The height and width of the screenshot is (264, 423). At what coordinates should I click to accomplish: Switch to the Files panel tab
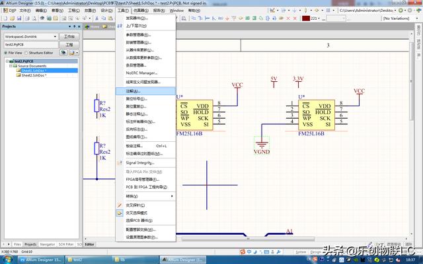click(17, 244)
